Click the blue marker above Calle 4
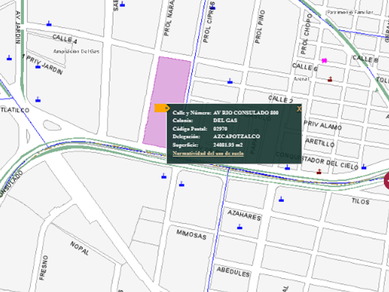Screen dimensions: 389x292 pos(49,23)
